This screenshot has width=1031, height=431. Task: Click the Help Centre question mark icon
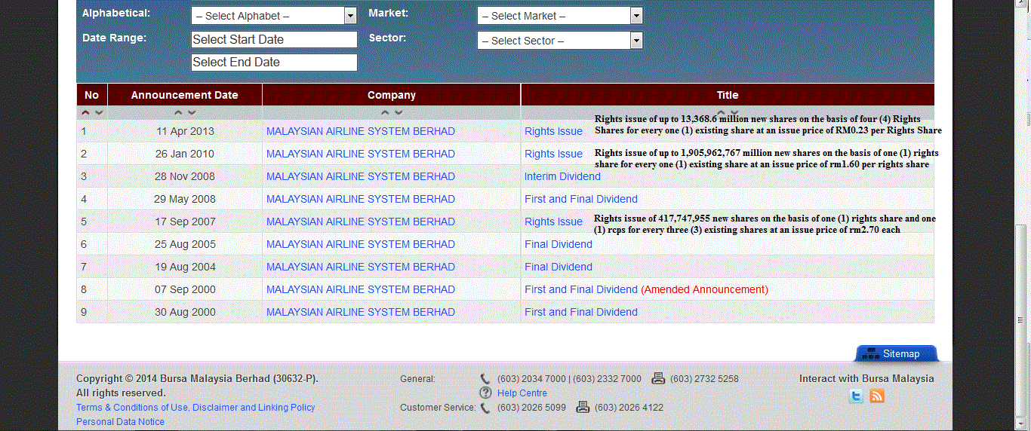coord(485,393)
